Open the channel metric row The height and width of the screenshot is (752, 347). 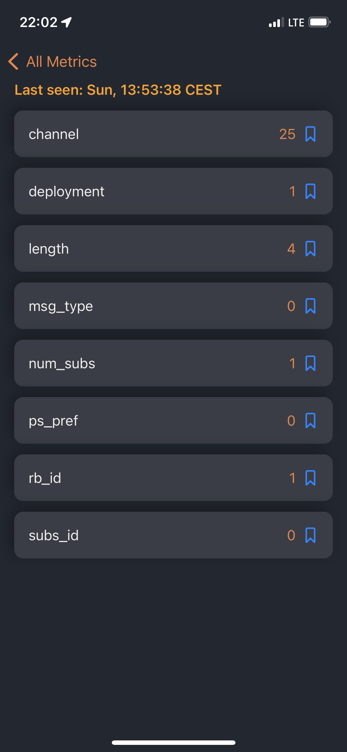[173, 134]
